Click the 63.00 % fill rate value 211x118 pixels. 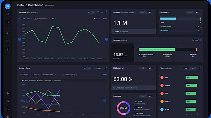tap(123, 79)
